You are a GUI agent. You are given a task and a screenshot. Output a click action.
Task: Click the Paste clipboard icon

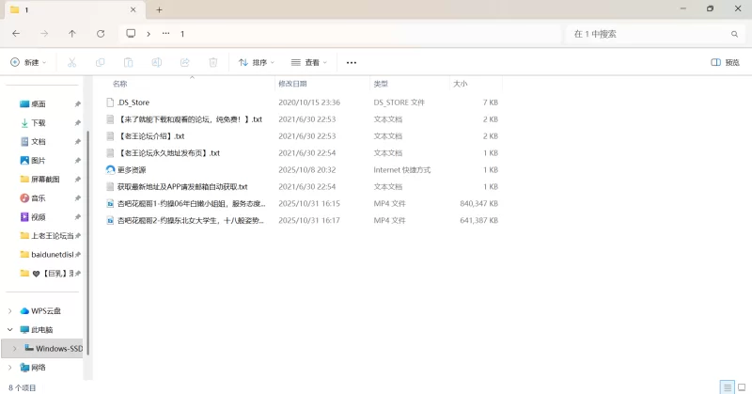129,62
